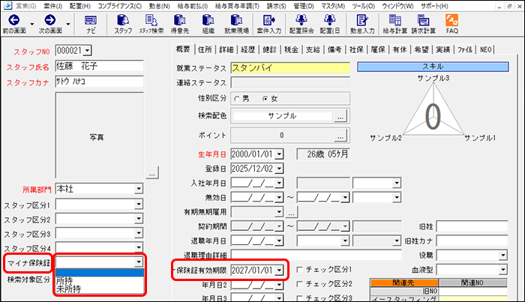Open the 生年月日 date picker arrow
This screenshot has height=302, width=525.
(279, 154)
